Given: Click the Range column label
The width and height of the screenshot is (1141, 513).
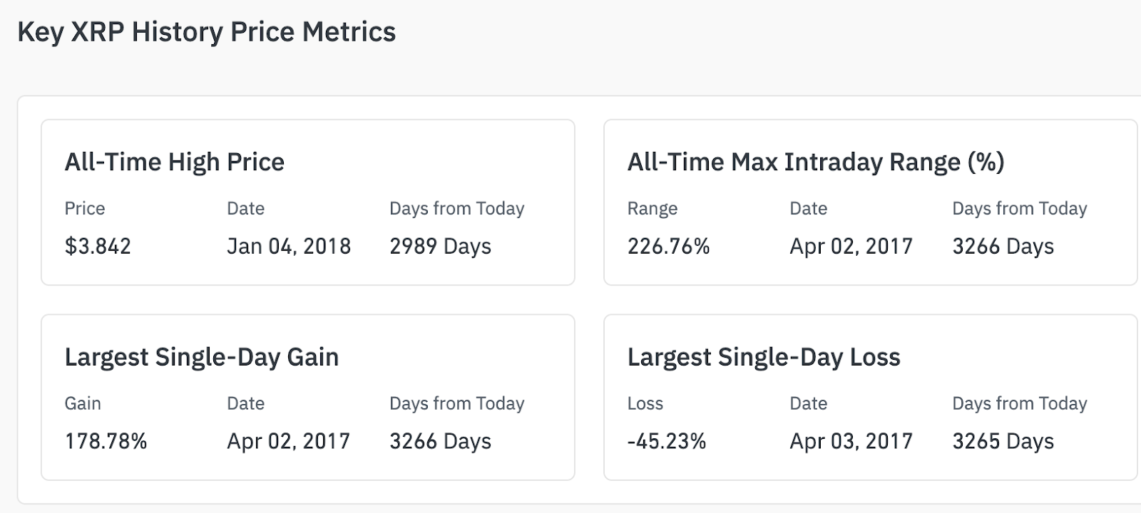Looking at the screenshot, I should [652, 209].
